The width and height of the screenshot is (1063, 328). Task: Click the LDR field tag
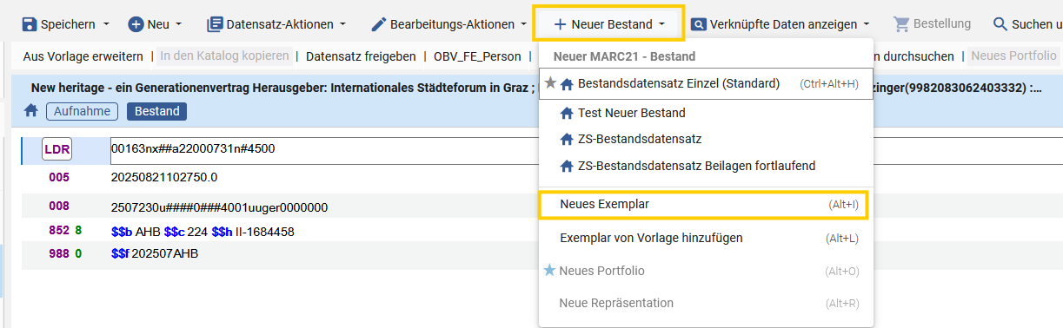click(x=57, y=149)
